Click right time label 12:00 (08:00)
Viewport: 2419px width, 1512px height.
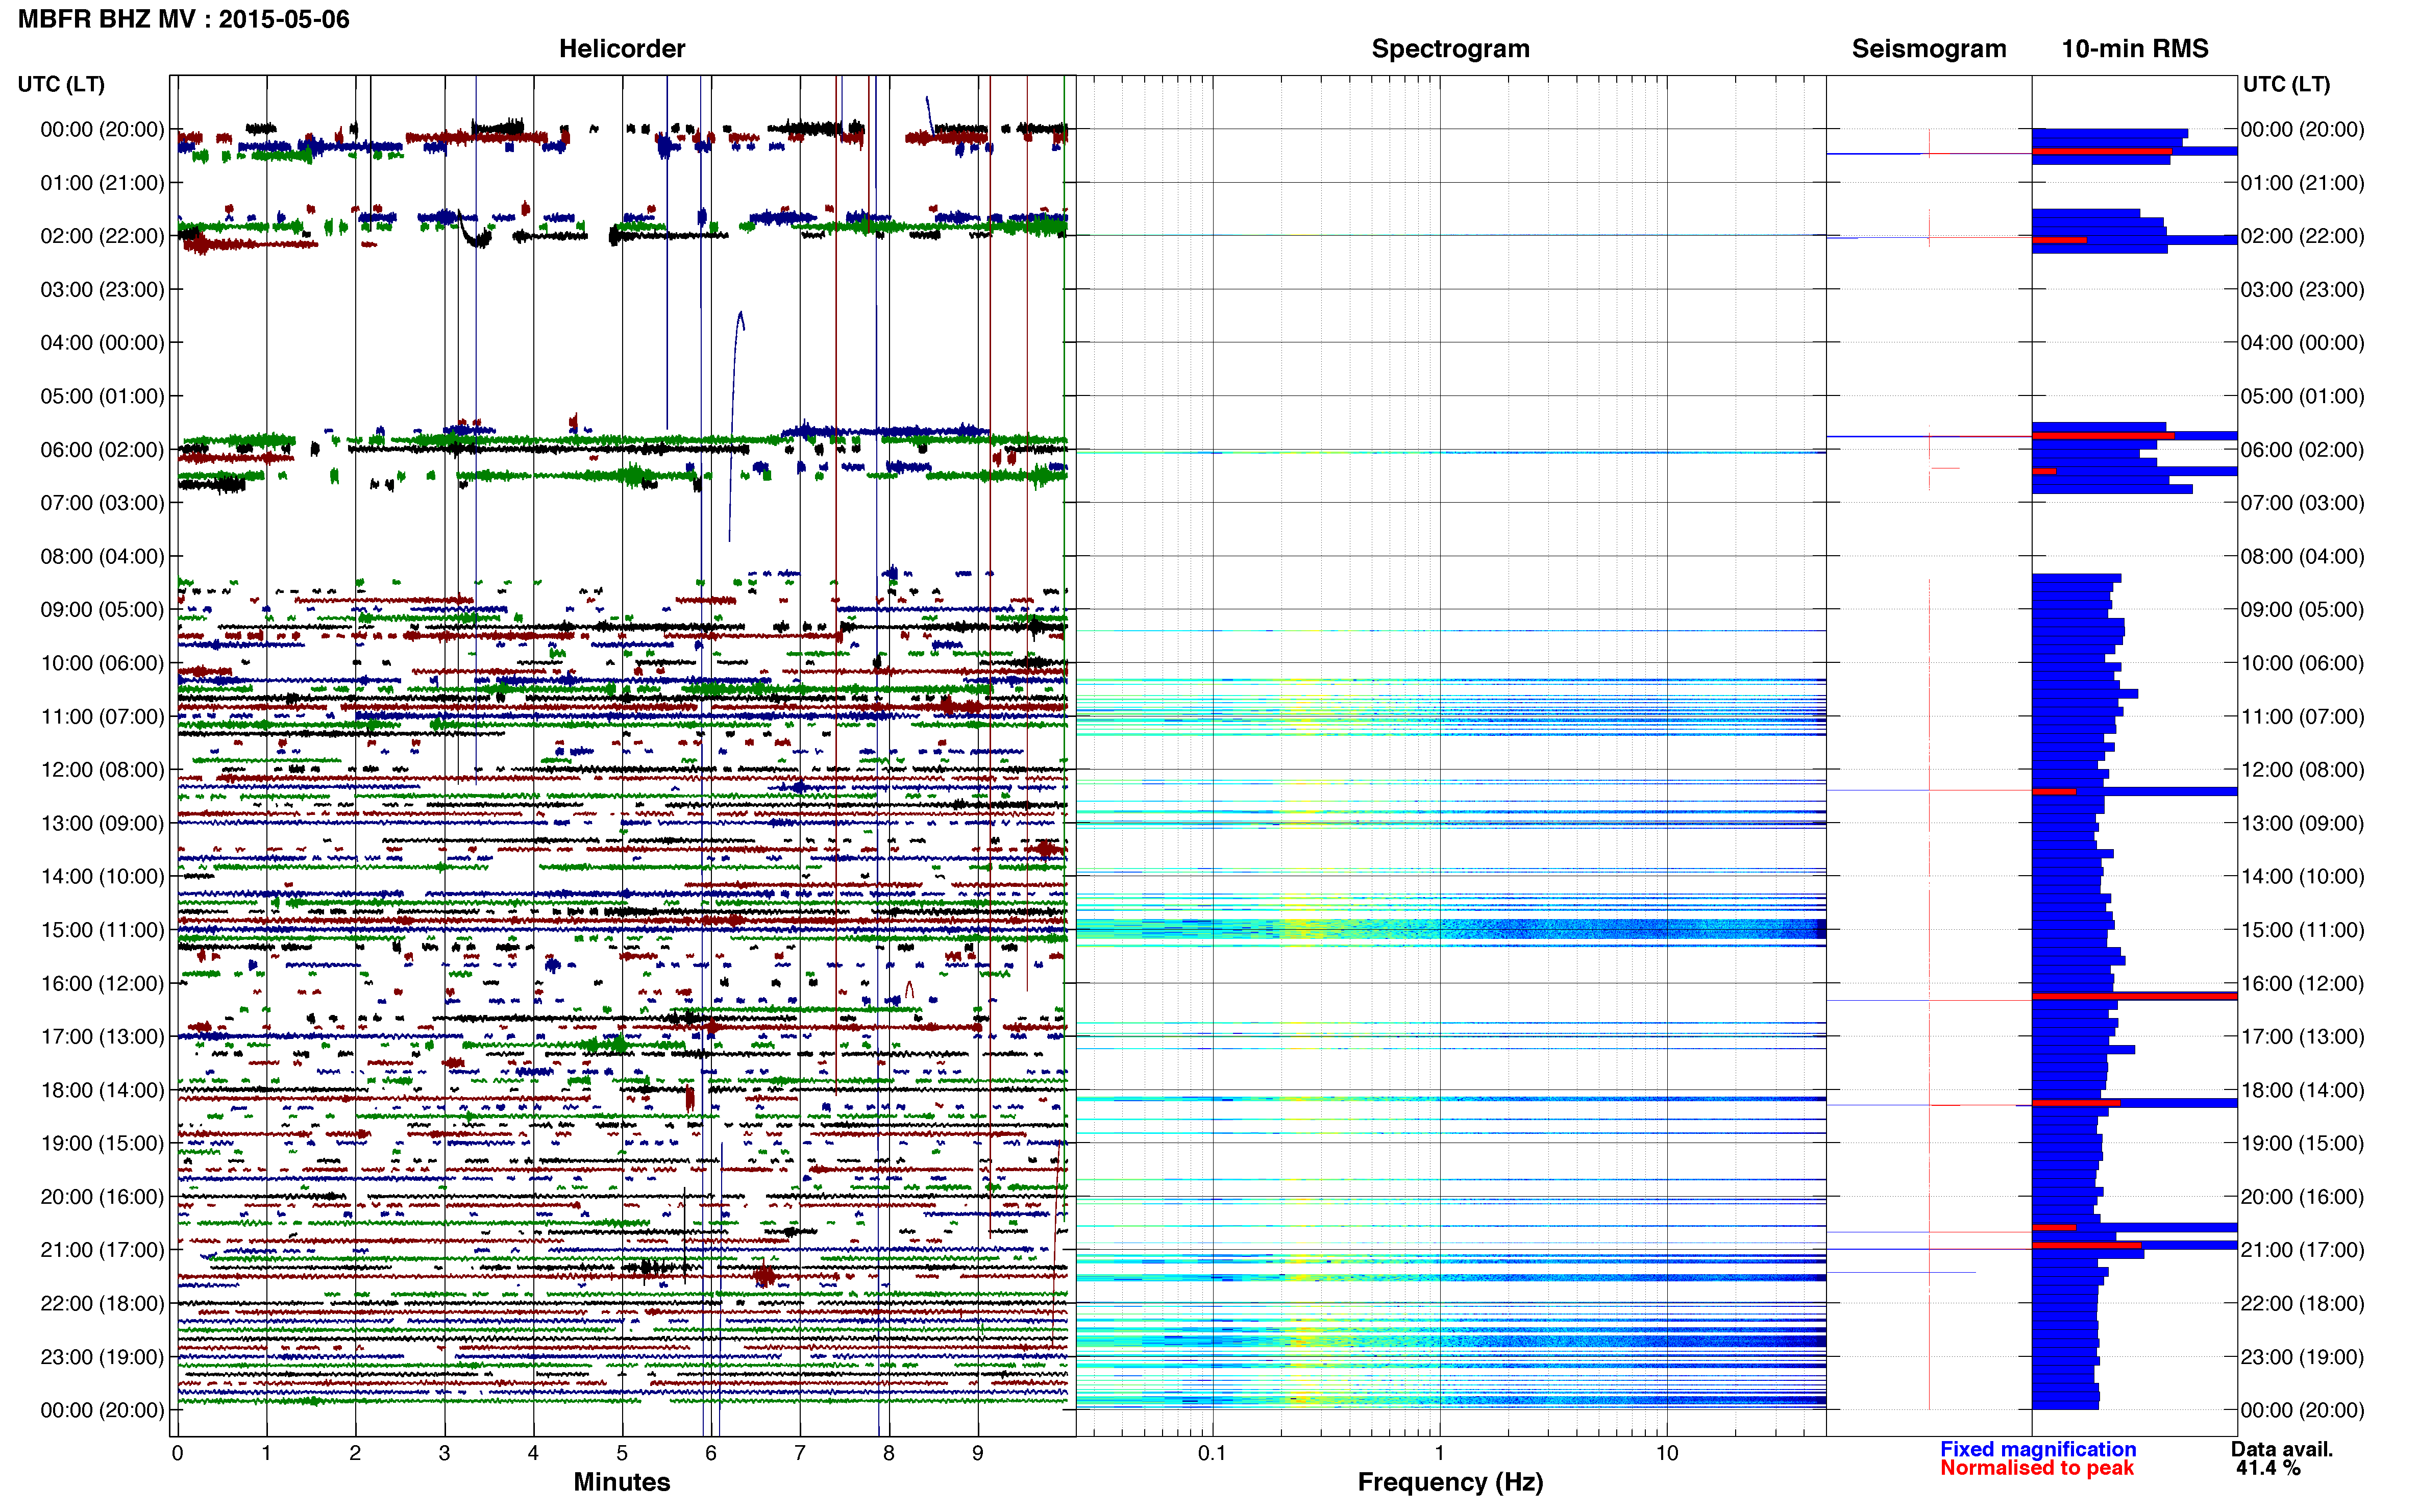pyautogui.click(x=2302, y=769)
